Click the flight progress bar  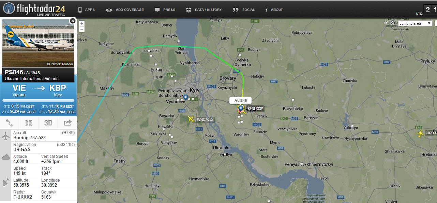pyautogui.click(x=38, y=100)
